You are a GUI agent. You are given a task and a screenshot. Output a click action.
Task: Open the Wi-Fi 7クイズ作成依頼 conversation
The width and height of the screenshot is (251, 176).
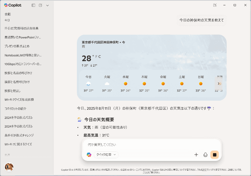click(x=19, y=100)
